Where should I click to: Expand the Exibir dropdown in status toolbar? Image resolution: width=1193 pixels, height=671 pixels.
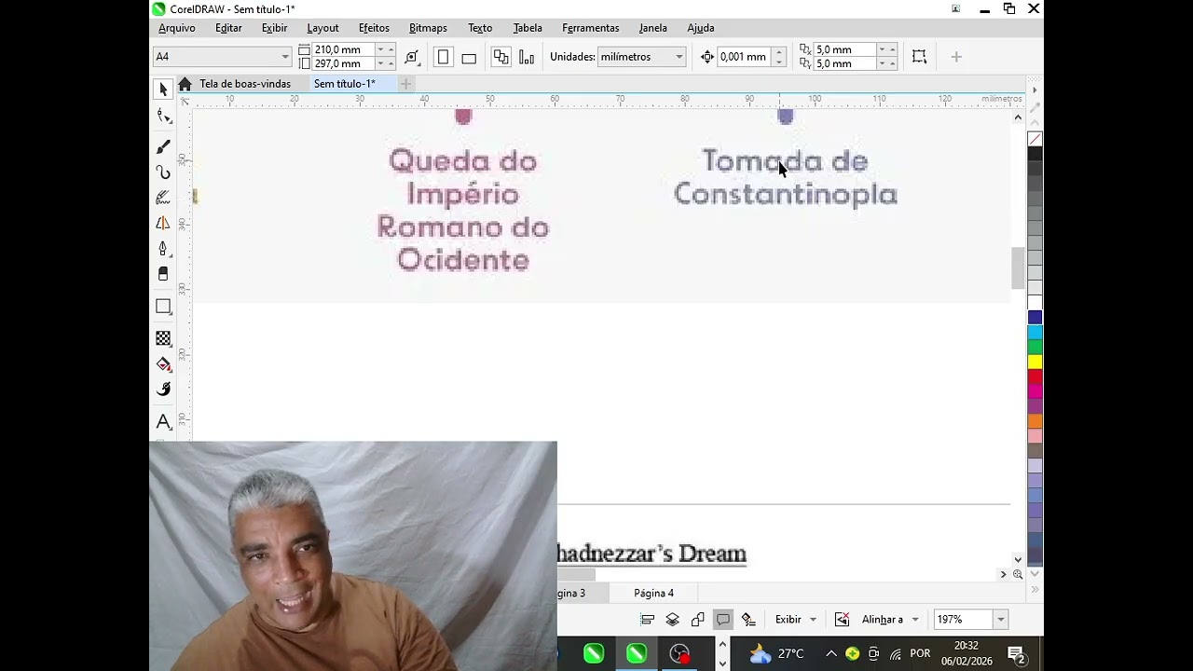pyautogui.click(x=813, y=620)
